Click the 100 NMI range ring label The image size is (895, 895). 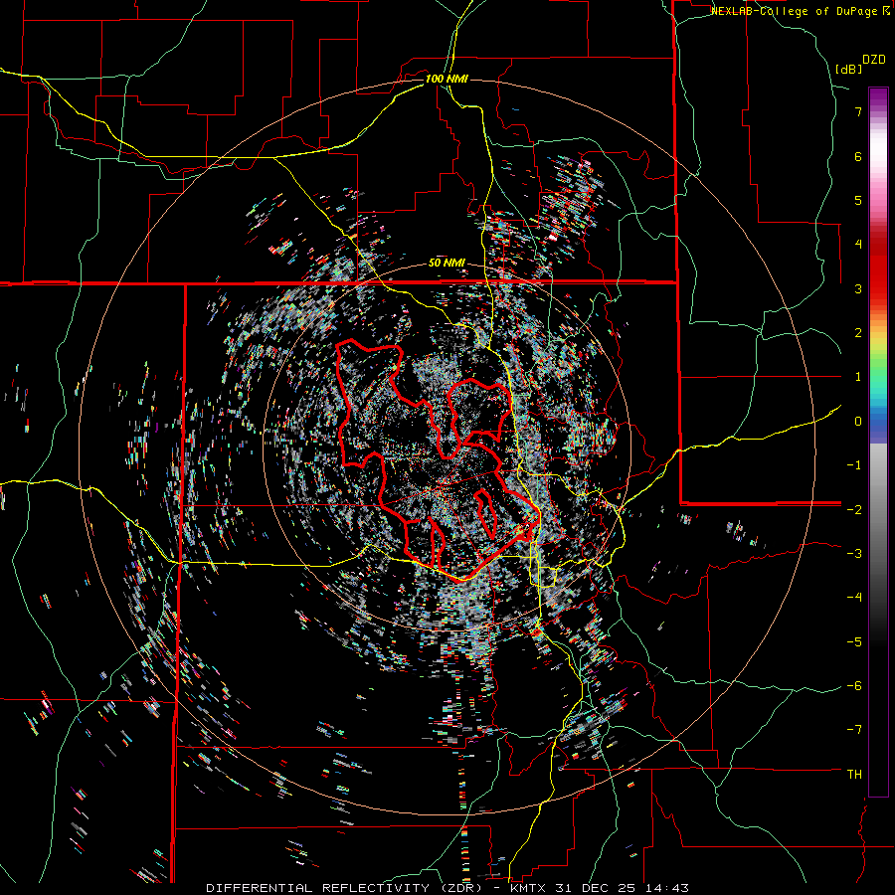click(447, 79)
